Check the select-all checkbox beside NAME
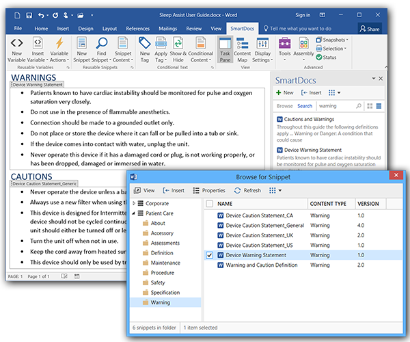Viewport: 410px width, 342px height. point(210,204)
